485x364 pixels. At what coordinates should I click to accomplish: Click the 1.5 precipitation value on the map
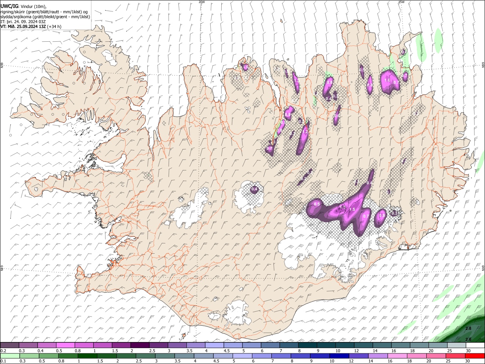[352, 209]
